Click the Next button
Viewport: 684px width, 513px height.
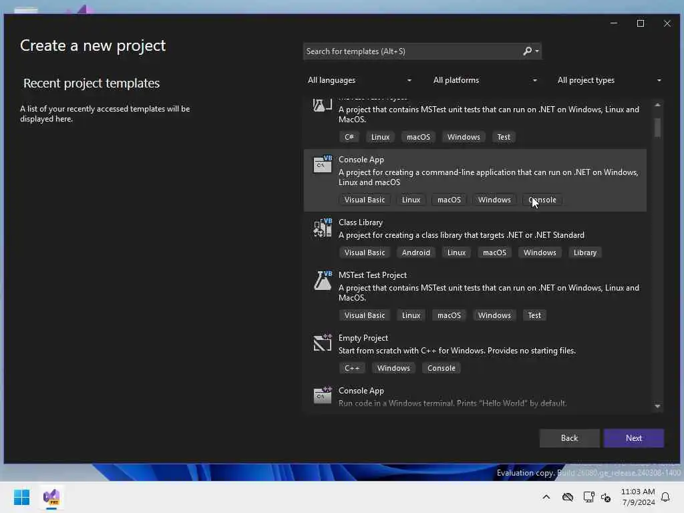coord(634,438)
